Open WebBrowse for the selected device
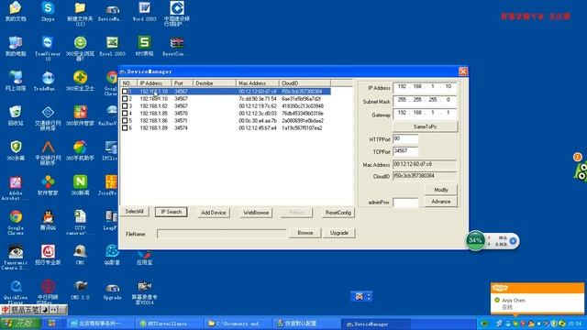The width and height of the screenshot is (587, 330). pyautogui.click(x=256, y=213)
